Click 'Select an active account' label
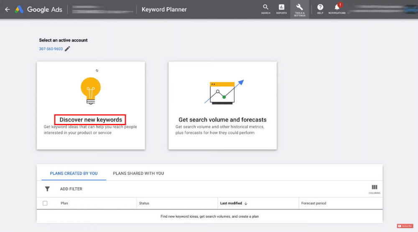 (63, 40)
